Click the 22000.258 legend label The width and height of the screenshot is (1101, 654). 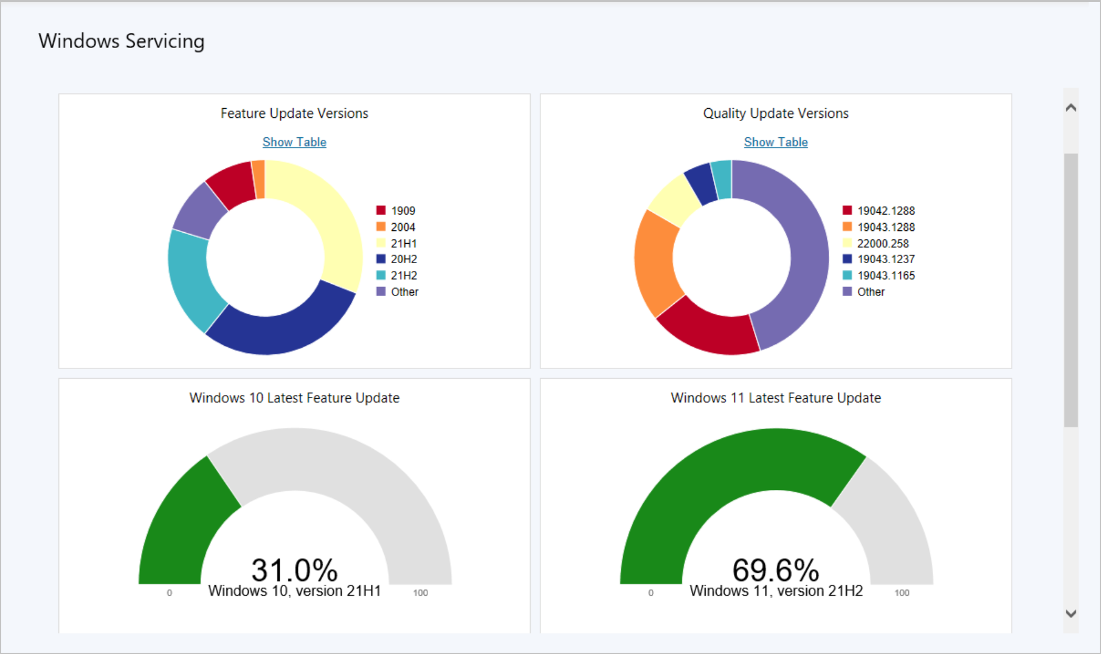click(x=883, y=244)
